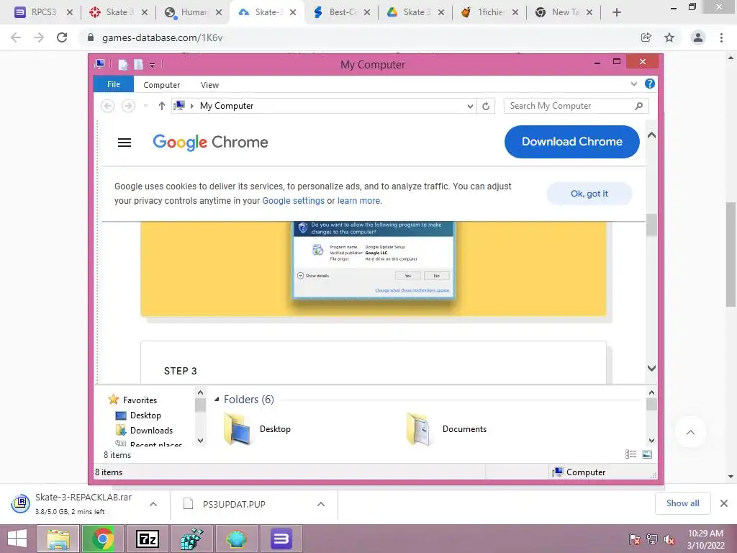Open Google Chrome hamburger menu

pos(125,142)
